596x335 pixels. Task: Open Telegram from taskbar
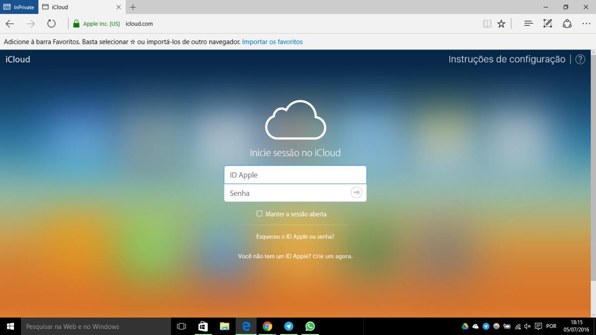(289, 326)
